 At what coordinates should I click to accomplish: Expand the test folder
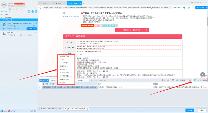pos(1,15)
